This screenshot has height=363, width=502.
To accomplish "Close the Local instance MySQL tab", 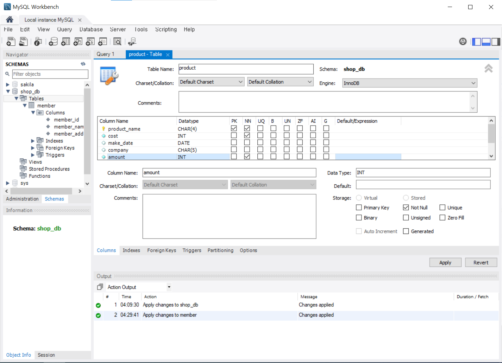I will tap(80, 20).
